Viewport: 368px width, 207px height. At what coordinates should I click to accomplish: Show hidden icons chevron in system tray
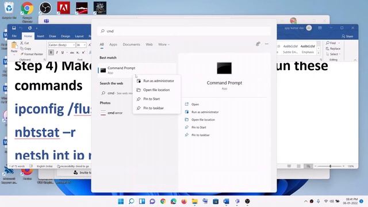tap(305, 201)
